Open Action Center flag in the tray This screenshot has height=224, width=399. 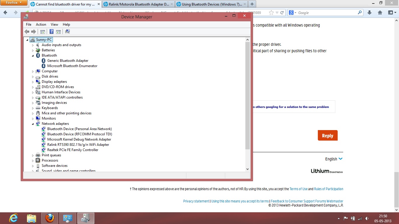click(x=346, y=218)
